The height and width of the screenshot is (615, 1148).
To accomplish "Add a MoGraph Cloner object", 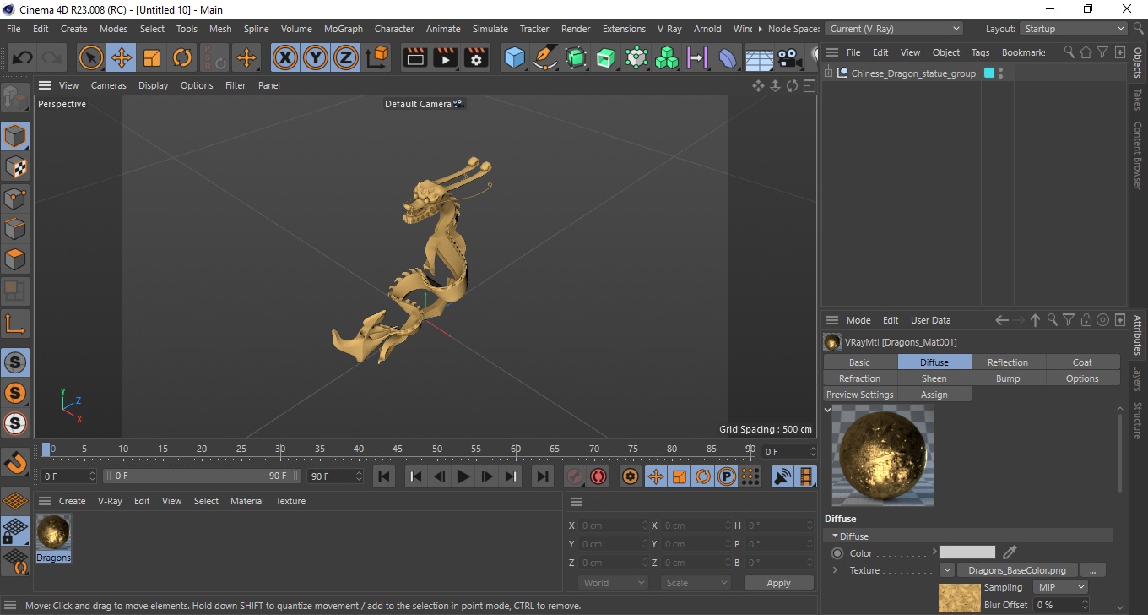I will coord(667,58).
